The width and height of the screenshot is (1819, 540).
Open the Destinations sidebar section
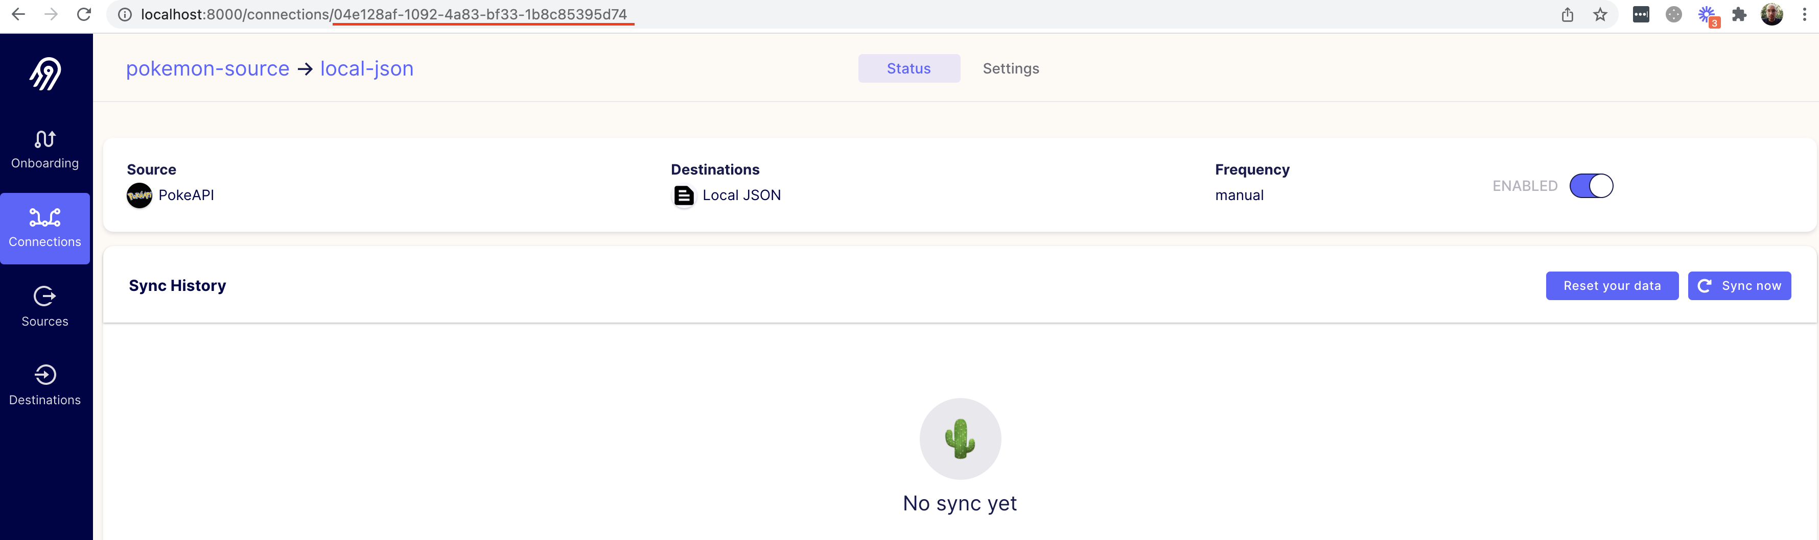[x=45, y=385]
